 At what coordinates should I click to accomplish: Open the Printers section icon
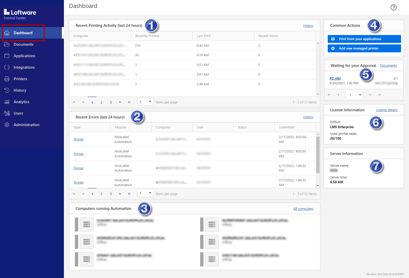pos(7,79)
